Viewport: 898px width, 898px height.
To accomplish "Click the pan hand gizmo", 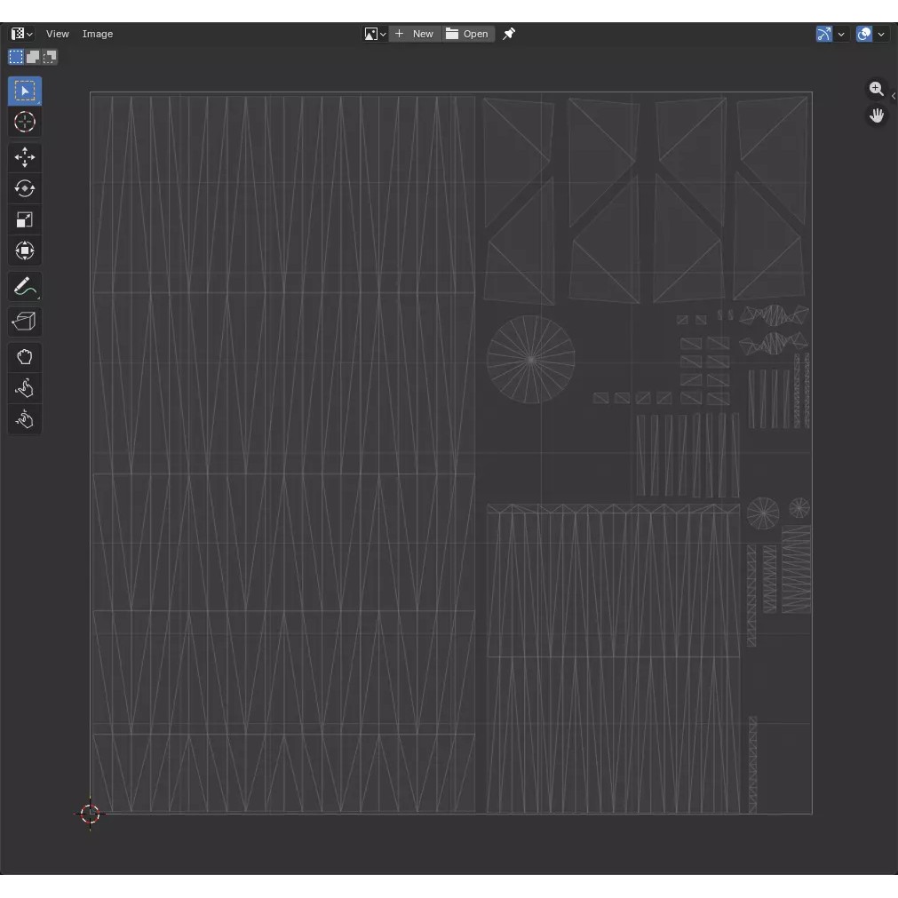I will click(877, 115).
